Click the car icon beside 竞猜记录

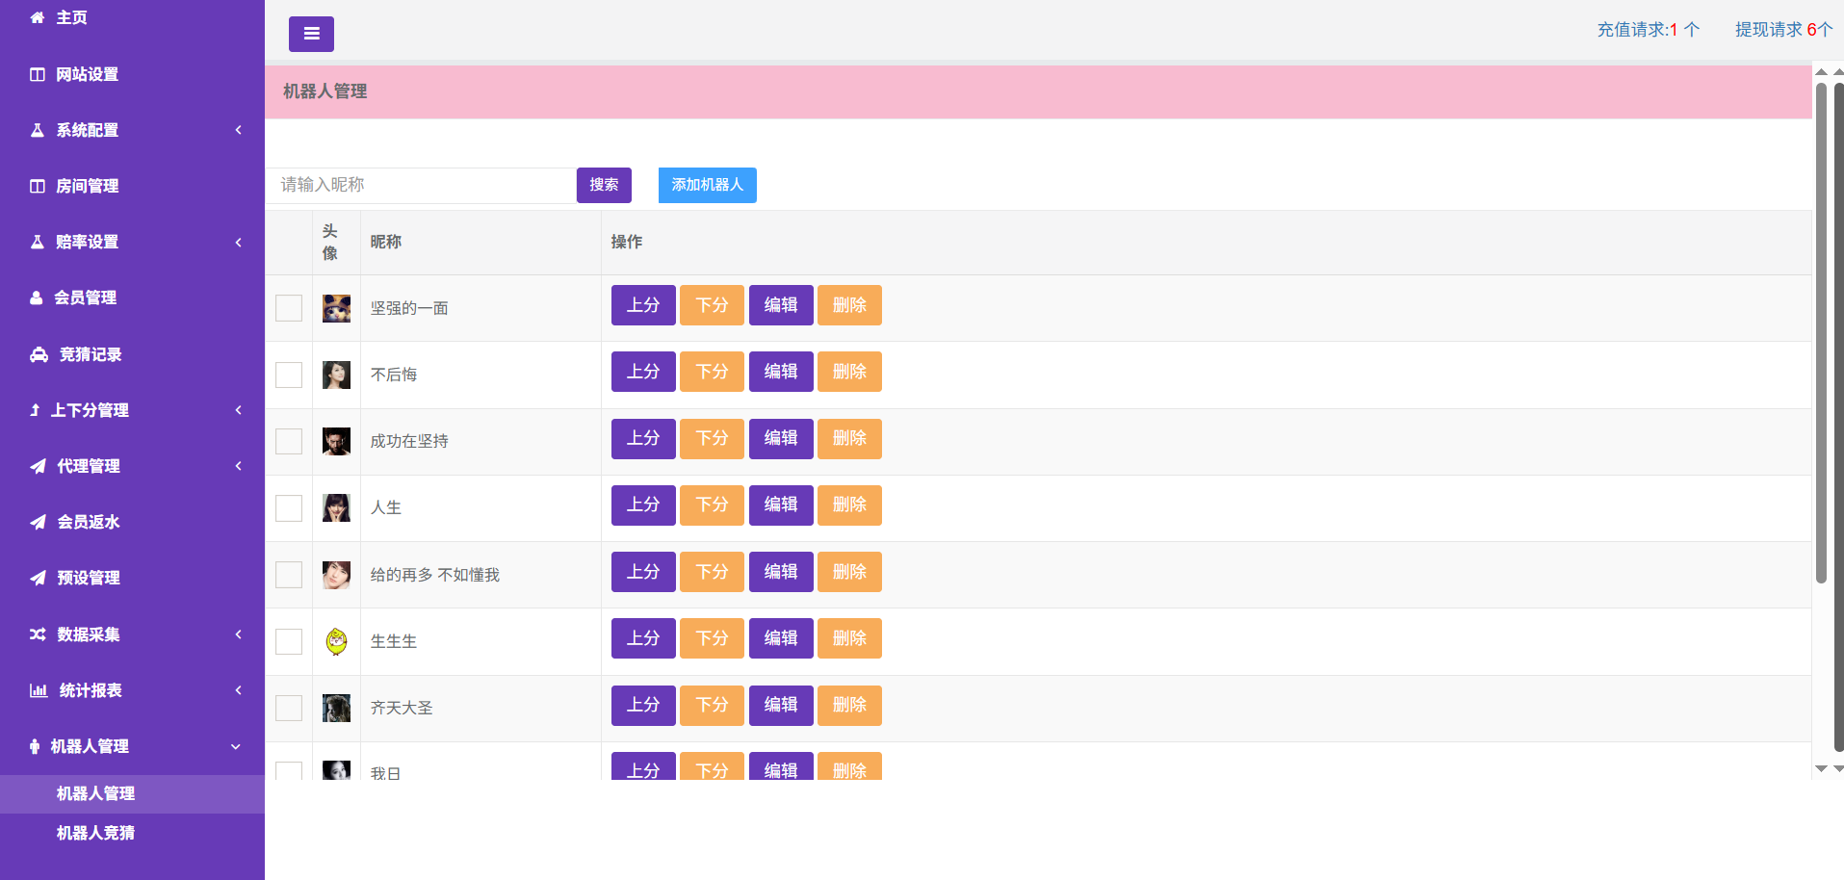(x=39, y=354)
